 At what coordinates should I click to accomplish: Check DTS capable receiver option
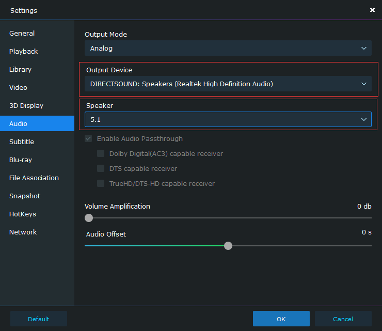coord(101,168)
